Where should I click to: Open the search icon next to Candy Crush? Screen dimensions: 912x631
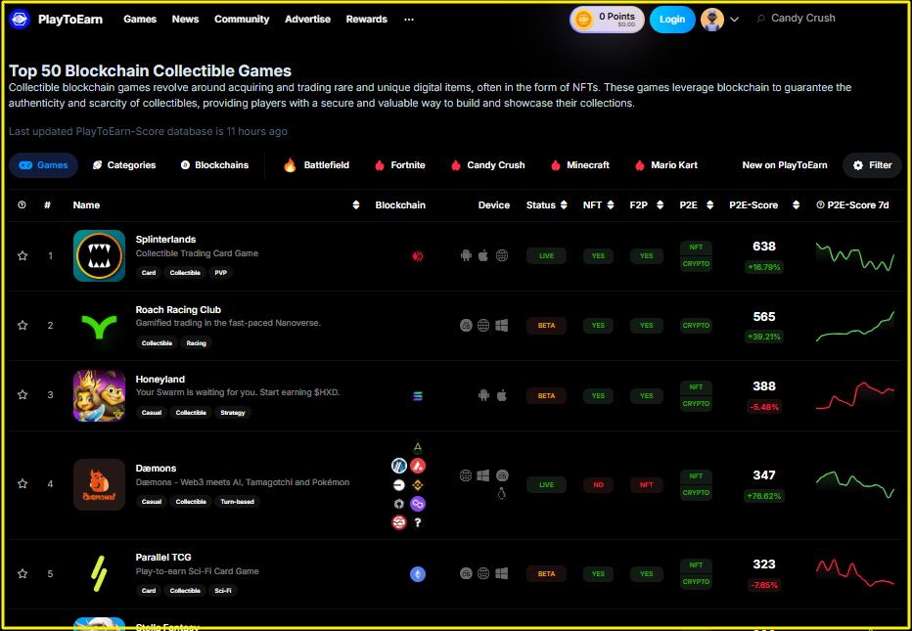click(x=759, y=18)
